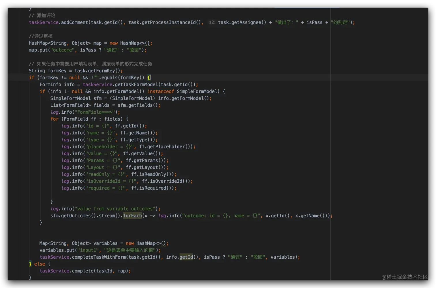Select the string "做出了: " in addComment
The image size is (436, 288).
pyautogui.click(x=286, y=22)
